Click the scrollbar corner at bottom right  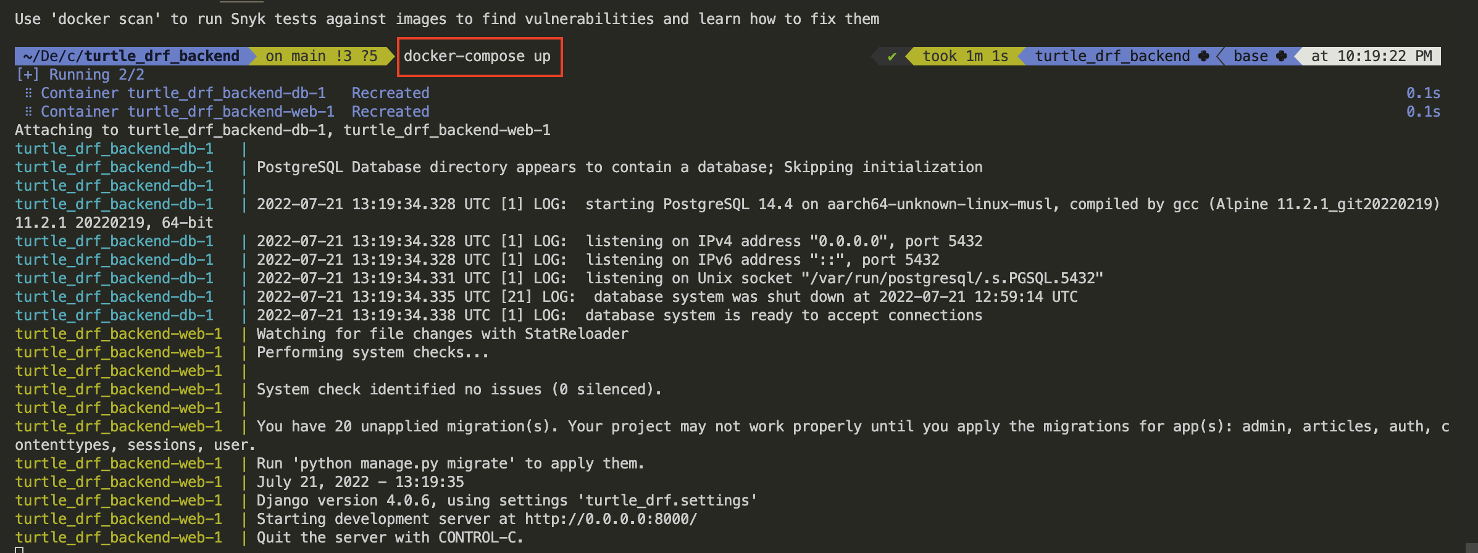(1472, 548)
